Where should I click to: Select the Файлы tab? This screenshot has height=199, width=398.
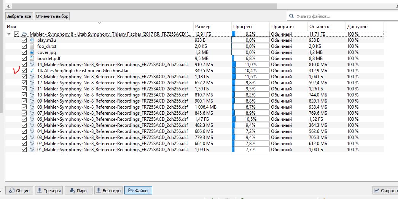click(139, 190)
